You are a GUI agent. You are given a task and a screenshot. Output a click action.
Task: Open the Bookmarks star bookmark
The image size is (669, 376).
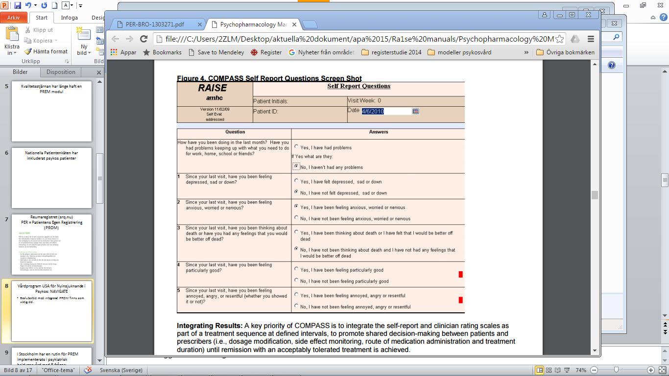coord(162,52)
